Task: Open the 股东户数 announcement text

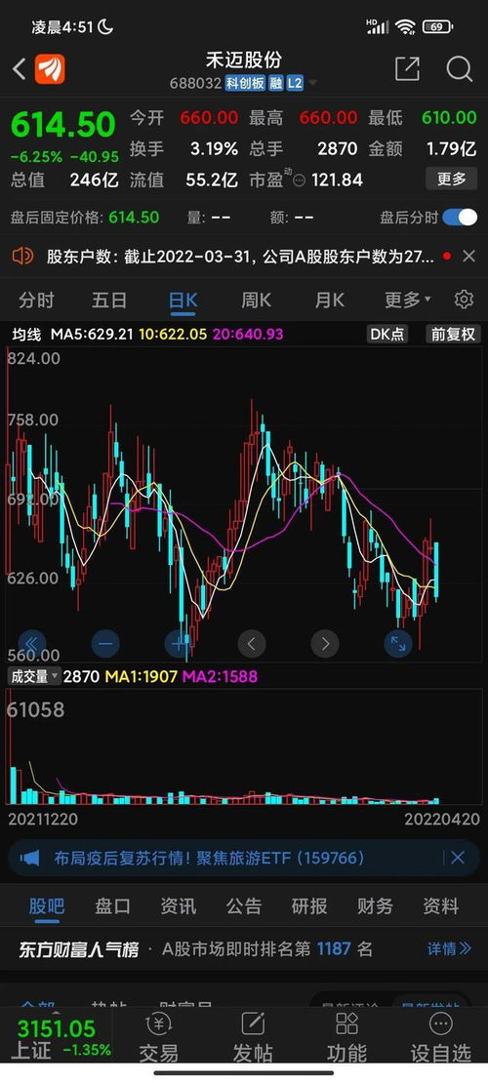Action: [240, 257]
